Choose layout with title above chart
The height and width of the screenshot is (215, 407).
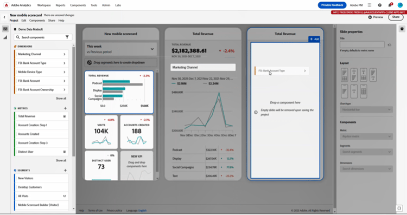(354, 75)
